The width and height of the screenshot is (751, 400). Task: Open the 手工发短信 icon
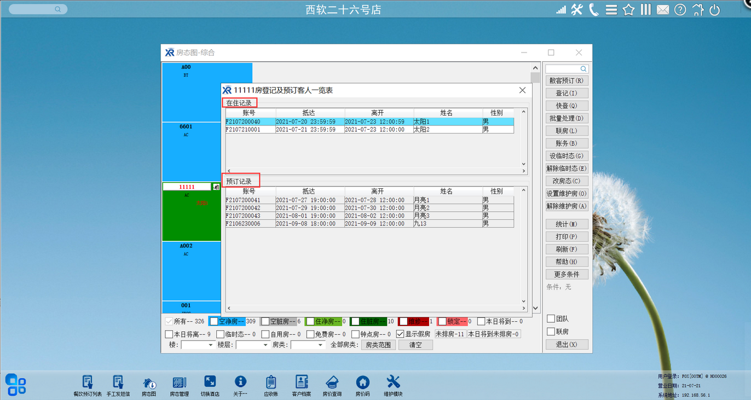point(118,382)
